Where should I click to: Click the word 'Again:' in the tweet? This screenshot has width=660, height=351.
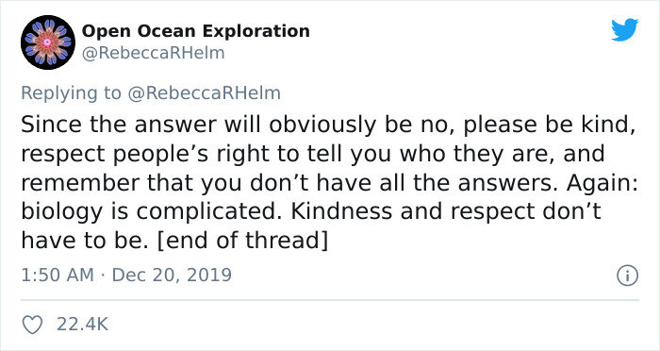pyautogui.click(x=602, y=184)
